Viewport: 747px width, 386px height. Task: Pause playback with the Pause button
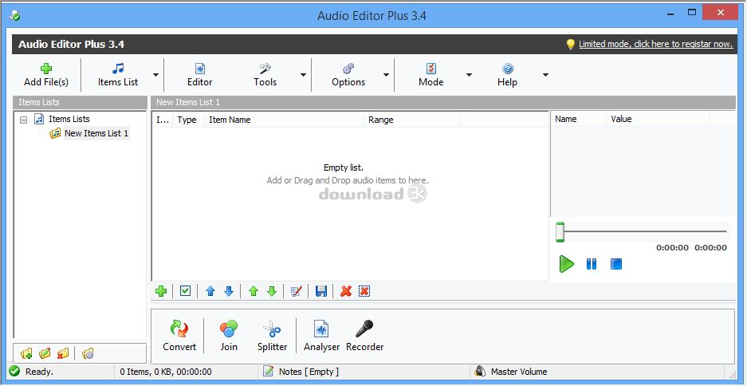click(592, 263)
